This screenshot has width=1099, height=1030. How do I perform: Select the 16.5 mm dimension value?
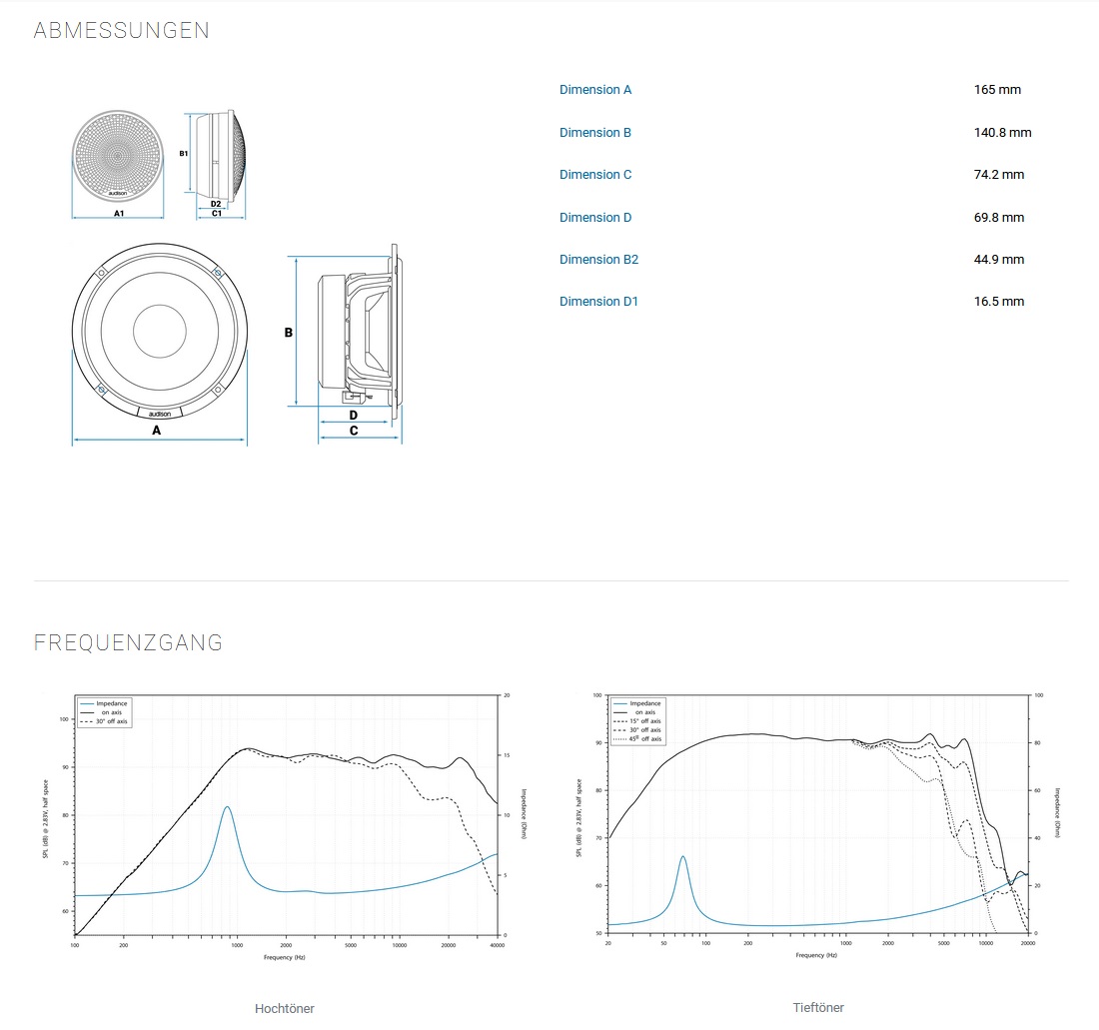(x=999, y=302)
